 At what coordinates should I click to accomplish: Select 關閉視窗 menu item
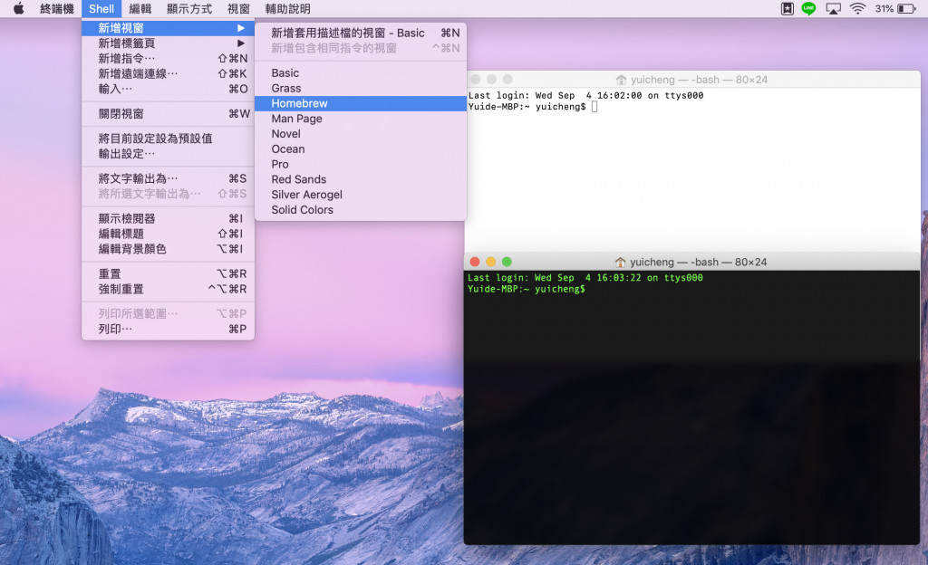click(x=168, y=113)
